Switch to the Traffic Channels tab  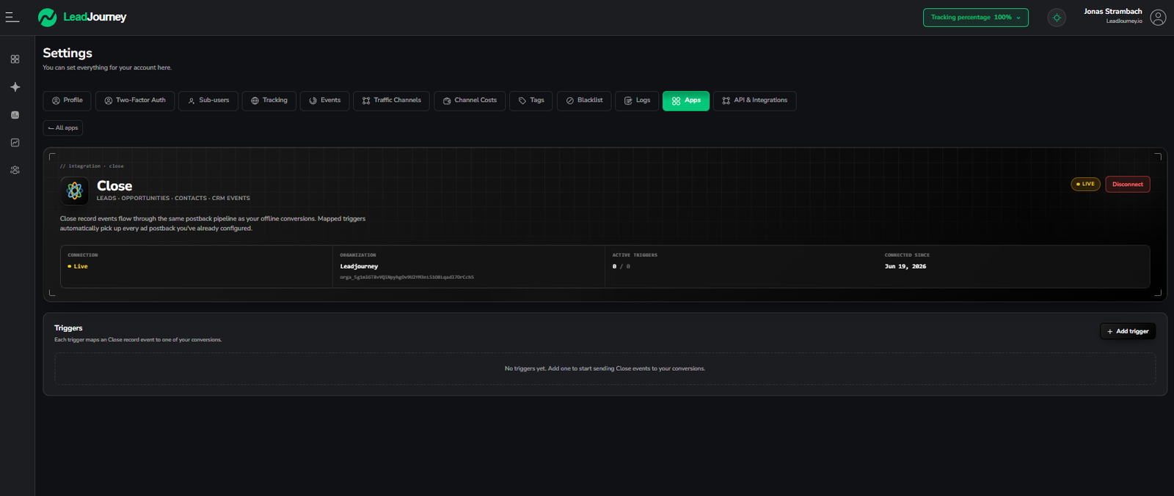coord(391,100)
